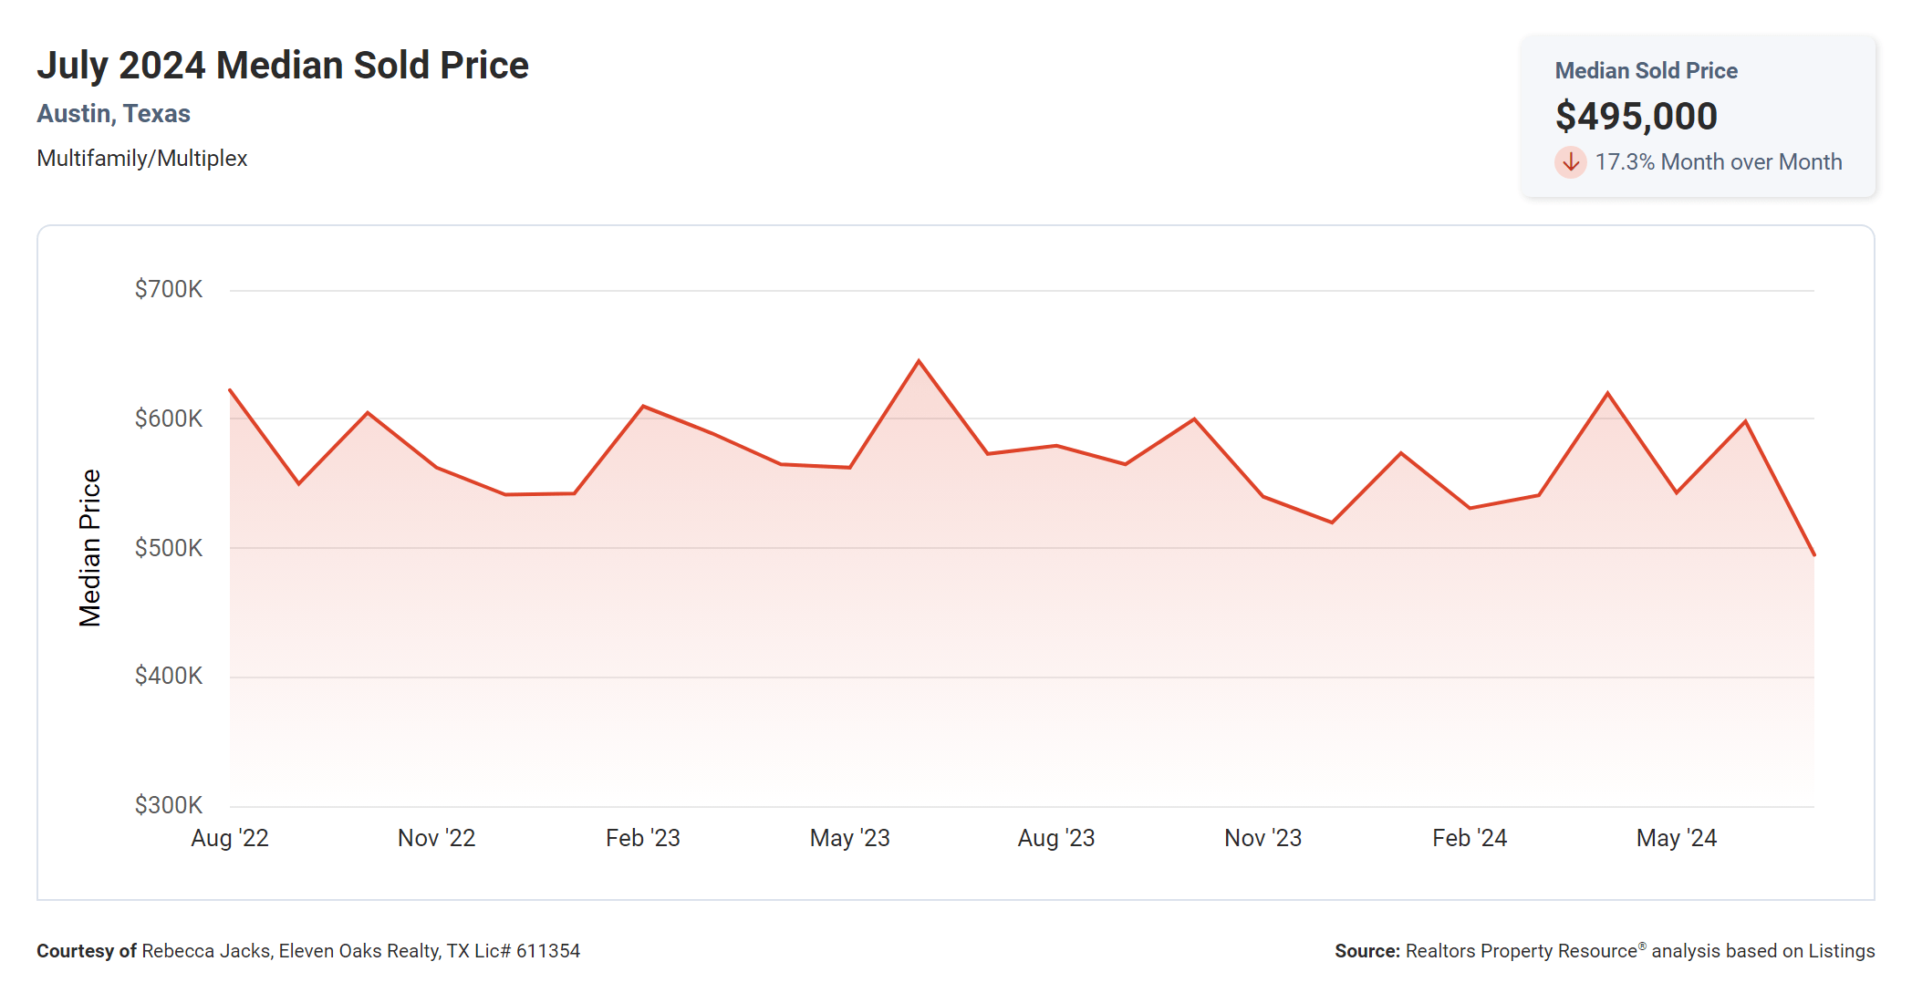Image resolution: width=1912 pixels, height=1003 pixels.
Task: Select the Nov '22 x-axis label
Action: tap(436, 838)
